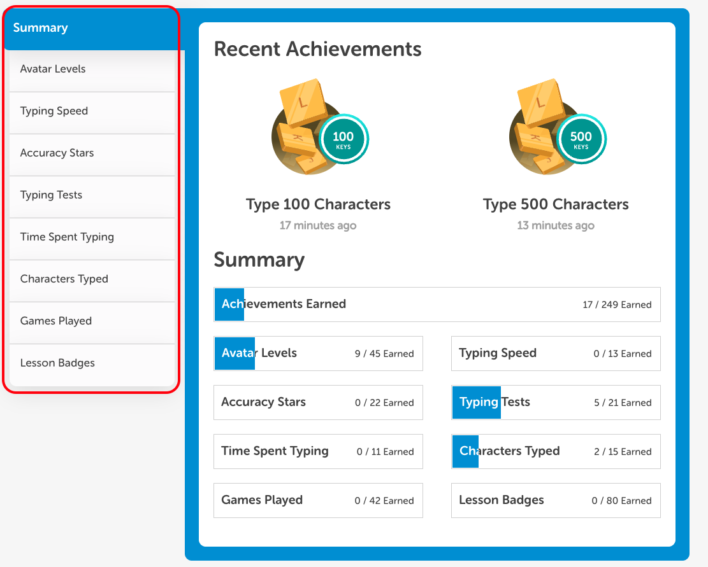Select Lesson Badges in the sidebar
The width and height of the screenshot is (708, 567).
click(92, 363)
